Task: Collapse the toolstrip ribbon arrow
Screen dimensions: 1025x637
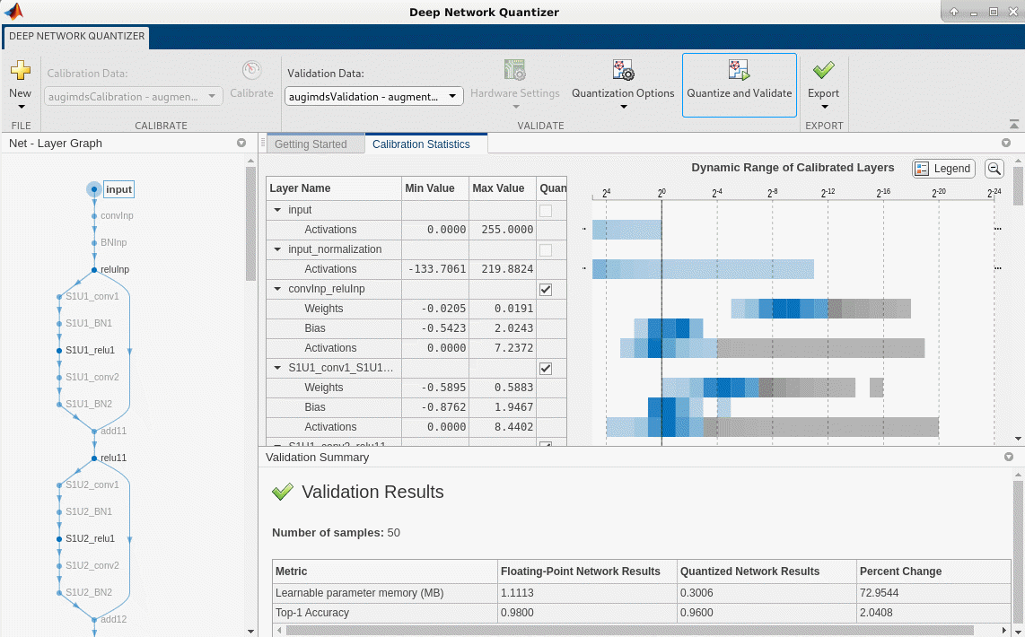Action: [x=1013, y=124]
